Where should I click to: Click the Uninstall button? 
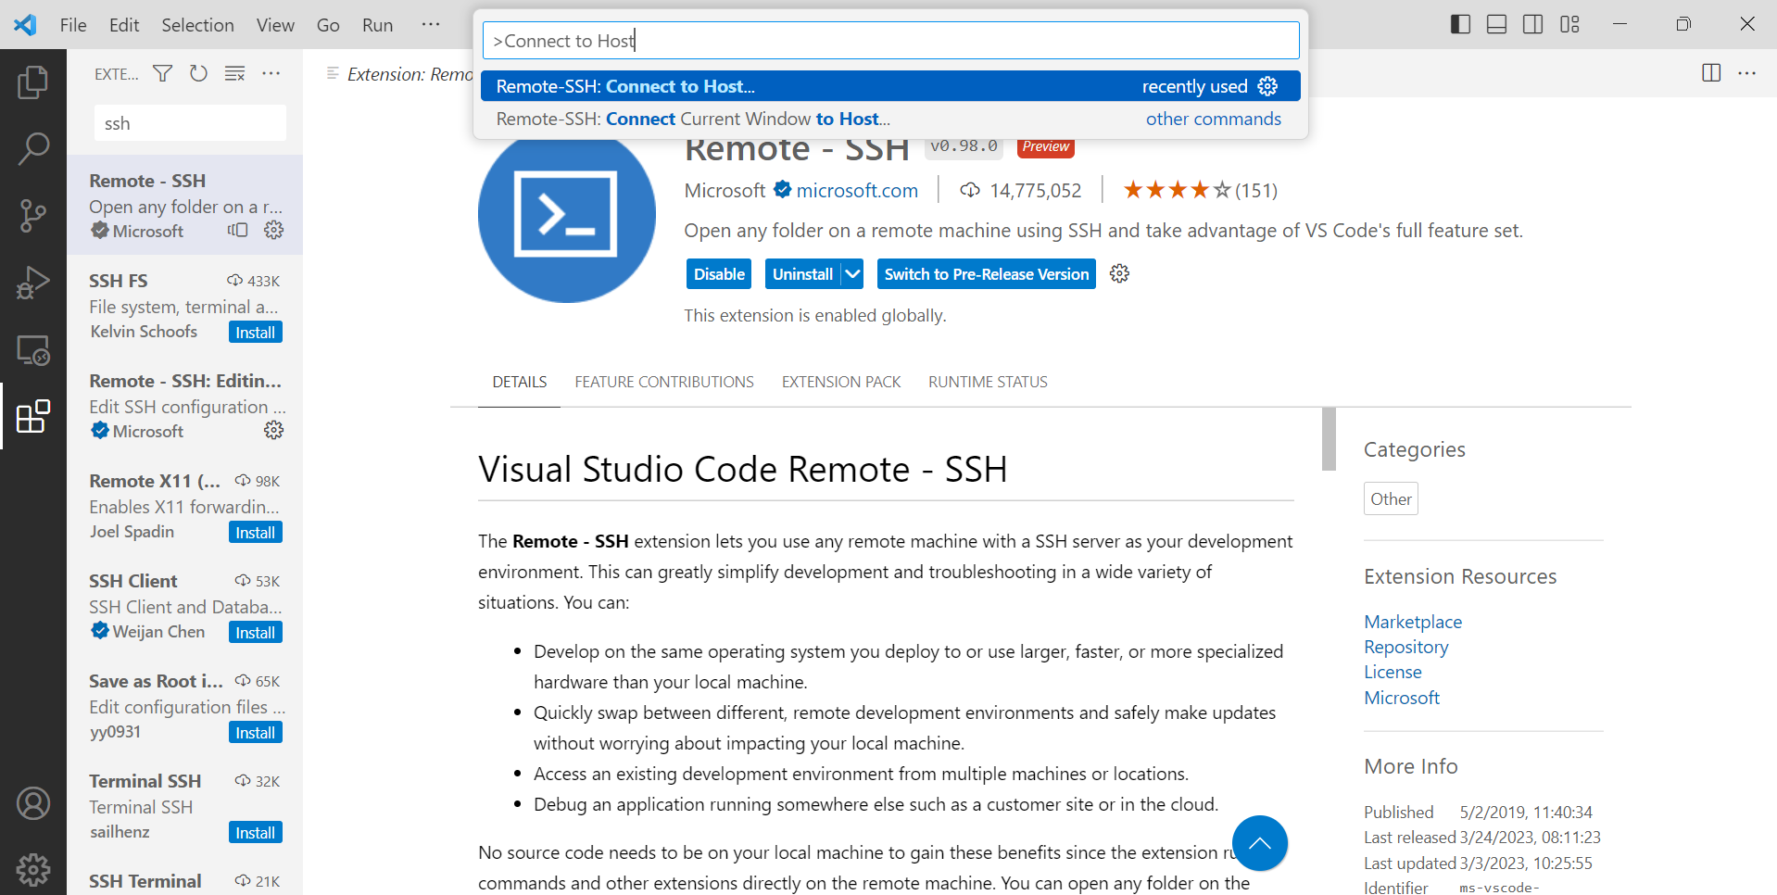point(802,274)
